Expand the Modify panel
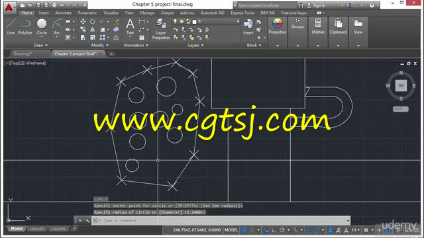The width and height of the screenshot is (424, 238). (100, 46)
